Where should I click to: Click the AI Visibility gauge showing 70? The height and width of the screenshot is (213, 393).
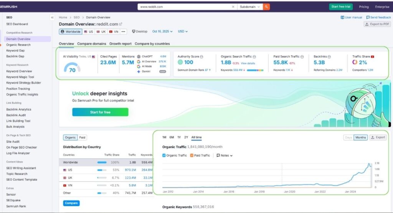72,68
